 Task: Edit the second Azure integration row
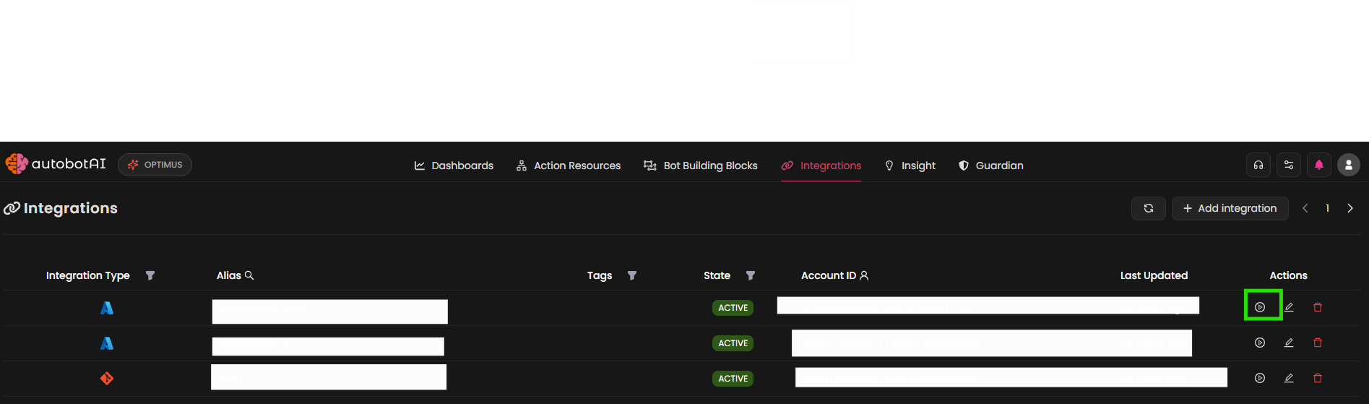coord(1288,343)
